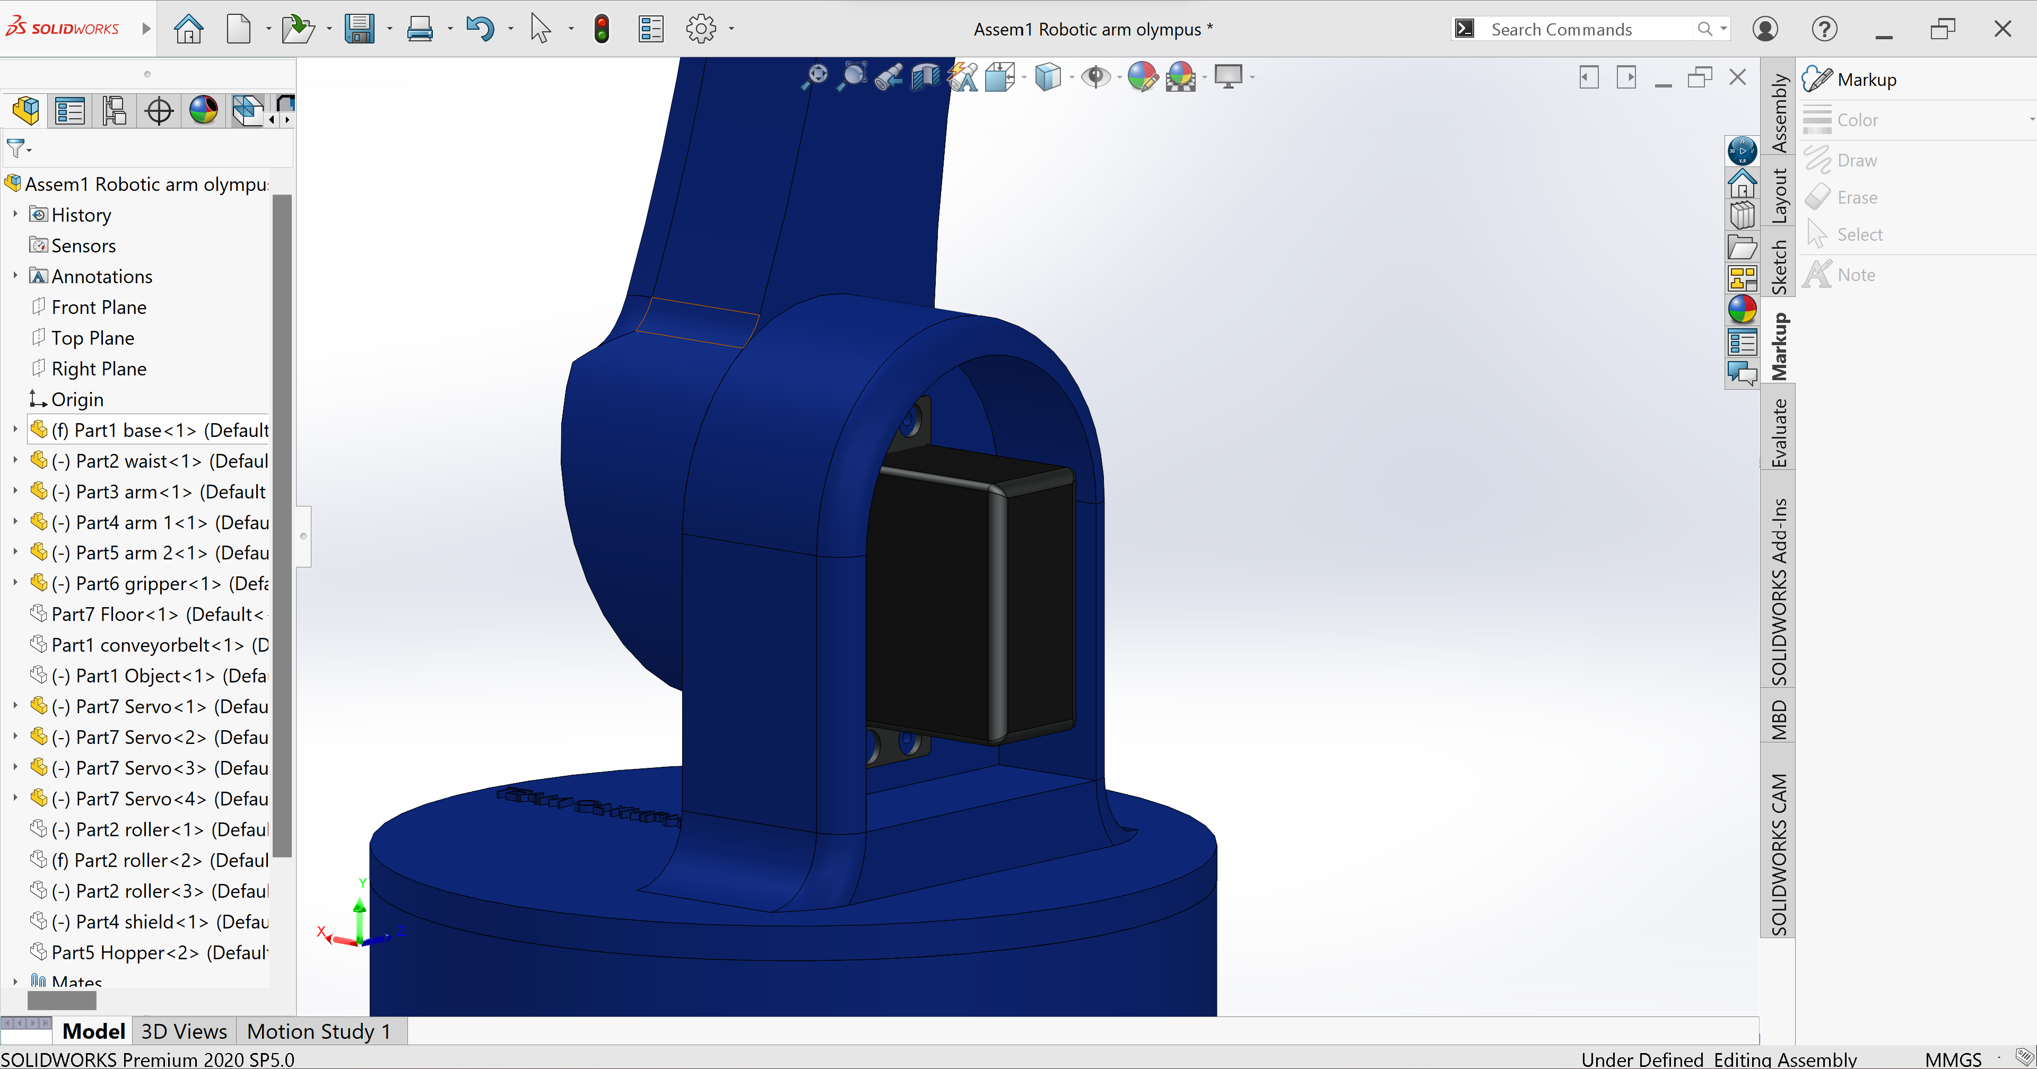The width and height of the screenshot is (2037, 1069).
Task: Open the View Orientation dropdown arrow
Action: pyautogui.click(x=1024, y=77)
